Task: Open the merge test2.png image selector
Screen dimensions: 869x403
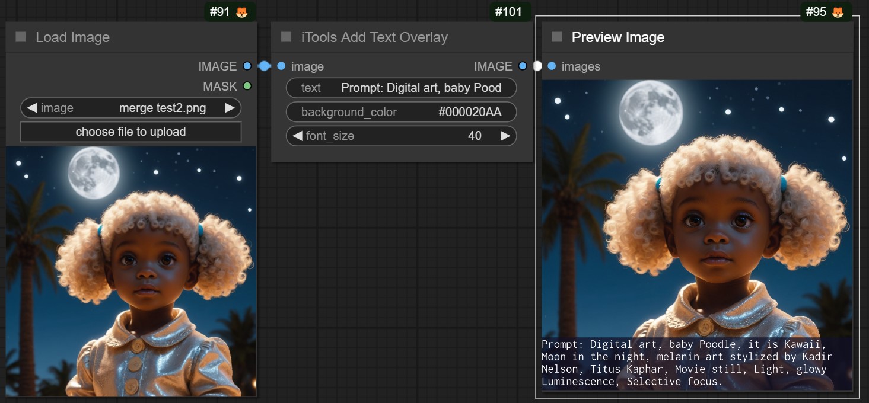Action: (x=130, y=108)
